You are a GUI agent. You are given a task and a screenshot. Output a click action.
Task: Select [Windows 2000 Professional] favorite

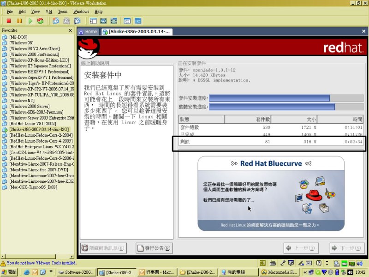pyautogui.click(x=34, y=54)
